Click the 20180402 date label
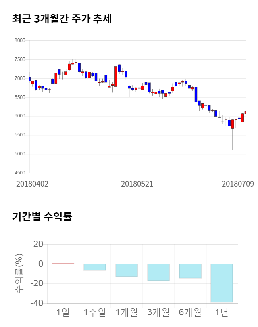 click(x=32, y=184)
